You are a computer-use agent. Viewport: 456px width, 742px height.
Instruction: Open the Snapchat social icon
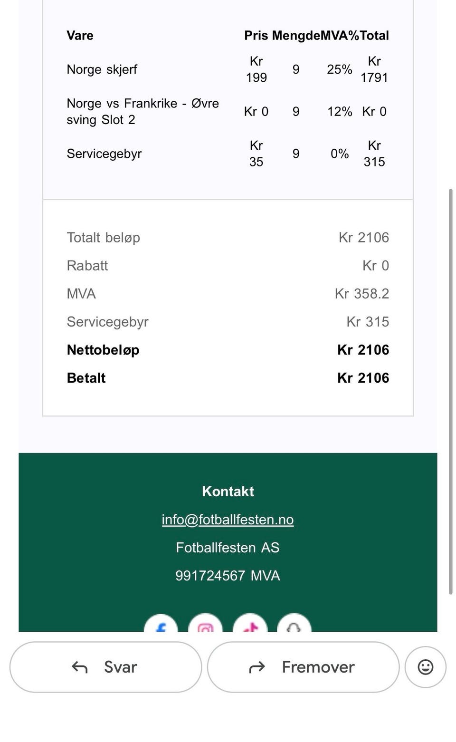pos(294,623)
